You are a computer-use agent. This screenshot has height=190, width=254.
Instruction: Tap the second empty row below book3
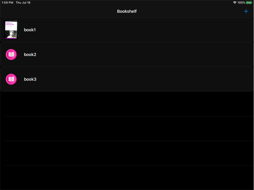pyautogui.click(x=127, y=128)
